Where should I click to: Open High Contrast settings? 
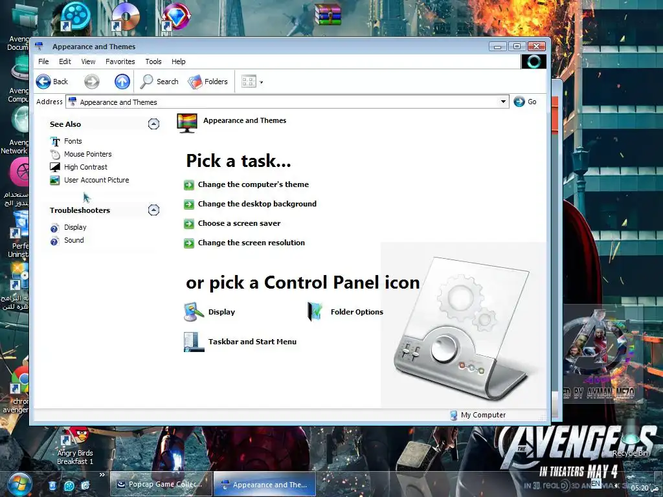[x=86, y=167]
